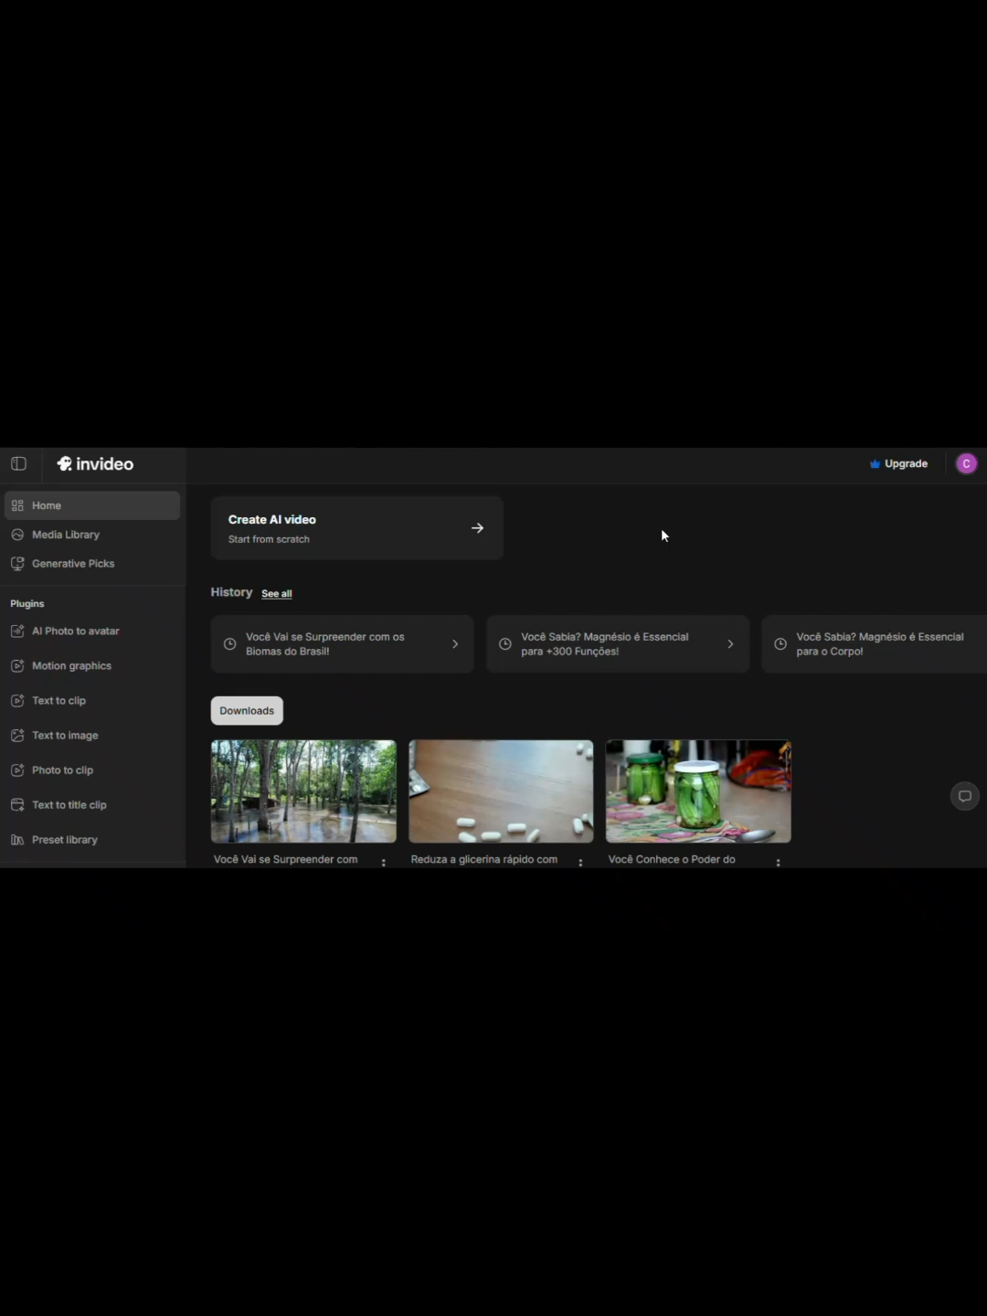Click the invideo logo
Screen dimensions: 987x1316
tap(95, 463)
